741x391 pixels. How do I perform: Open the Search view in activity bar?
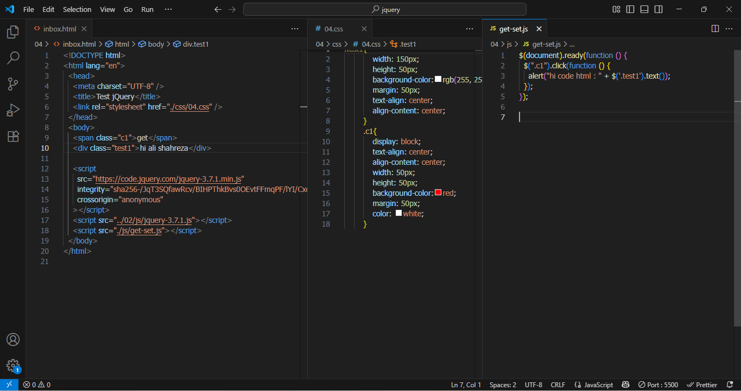point(13,57)
